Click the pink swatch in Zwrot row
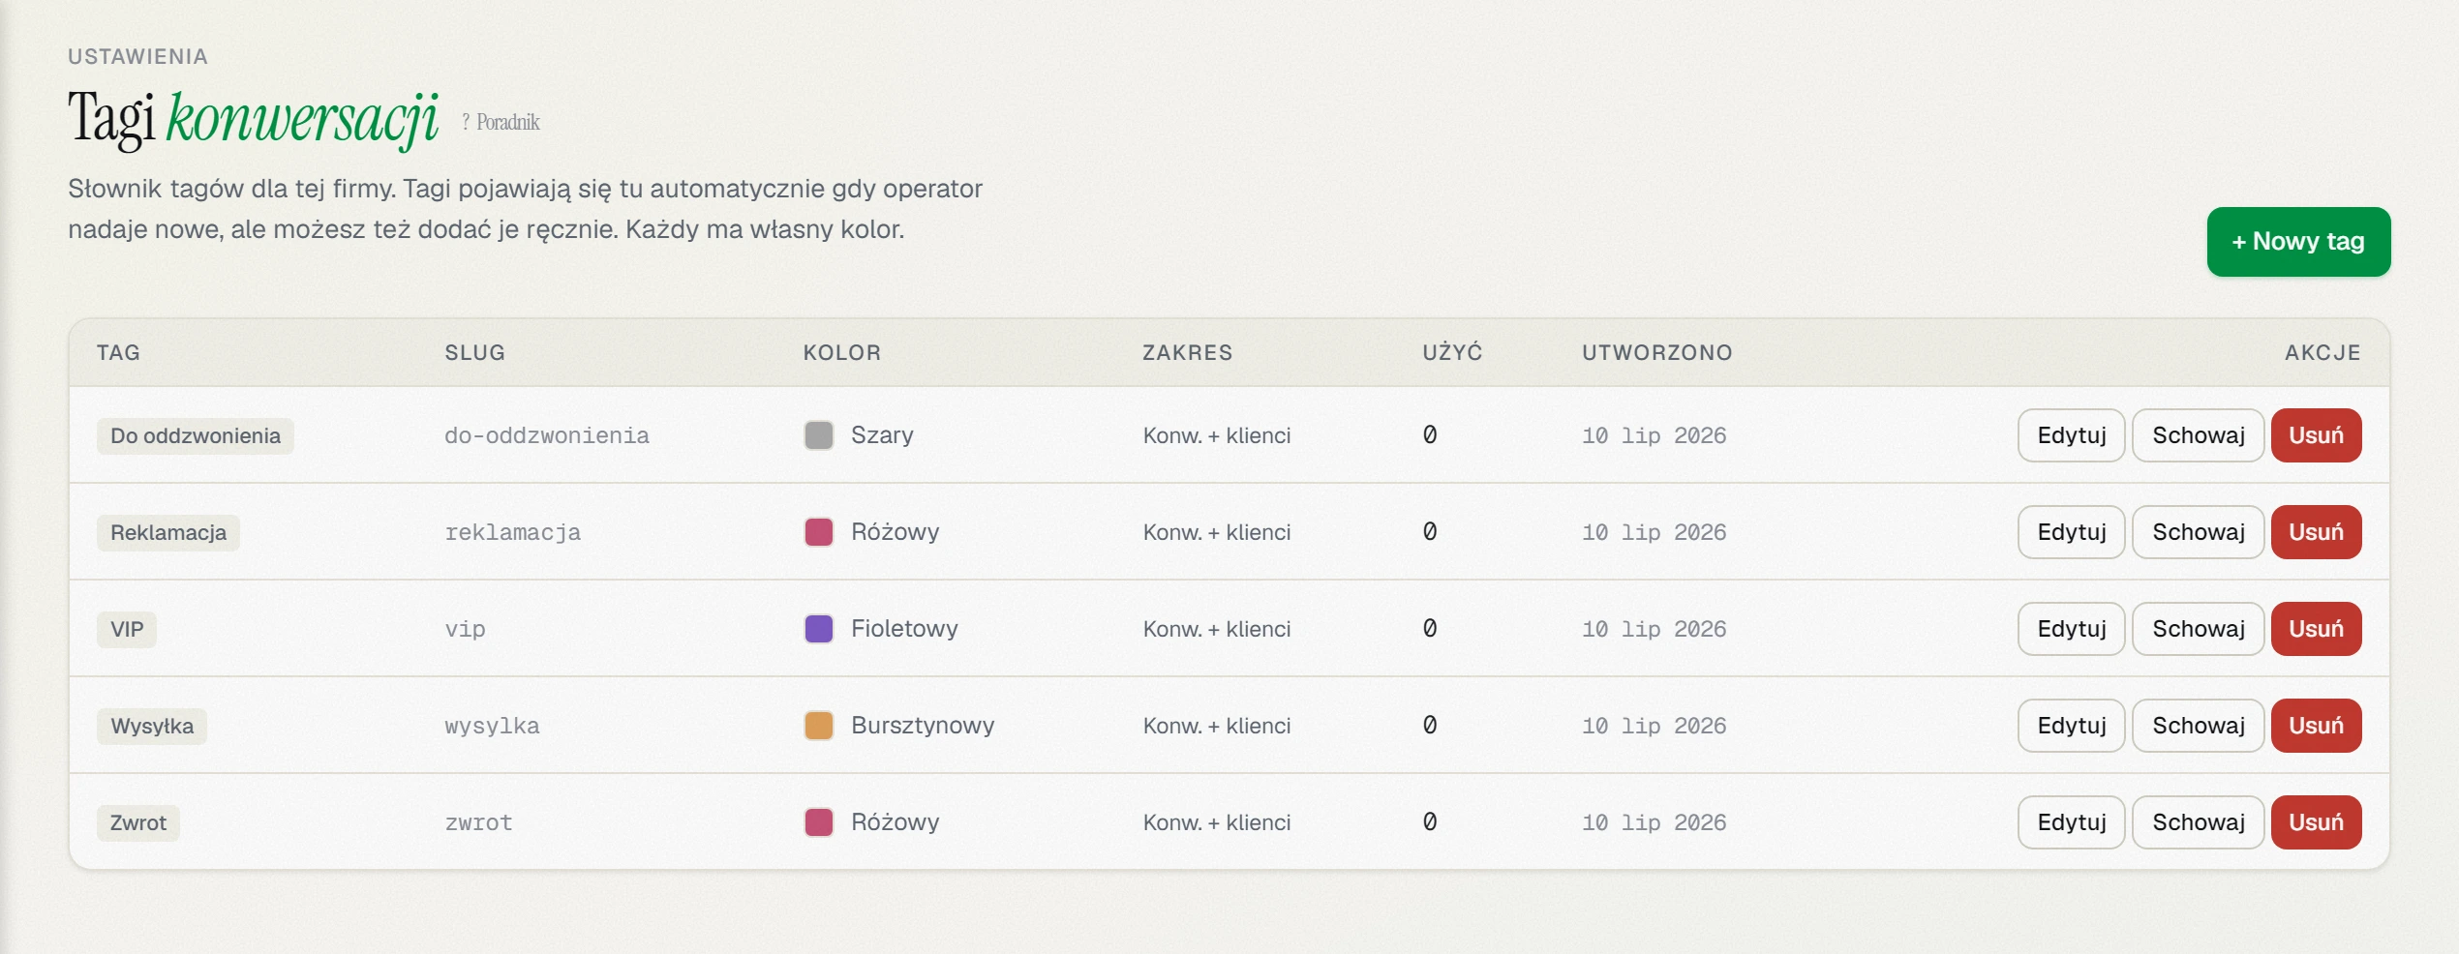The height and width of the screenshot is (954, 2459). pos(819,822)
